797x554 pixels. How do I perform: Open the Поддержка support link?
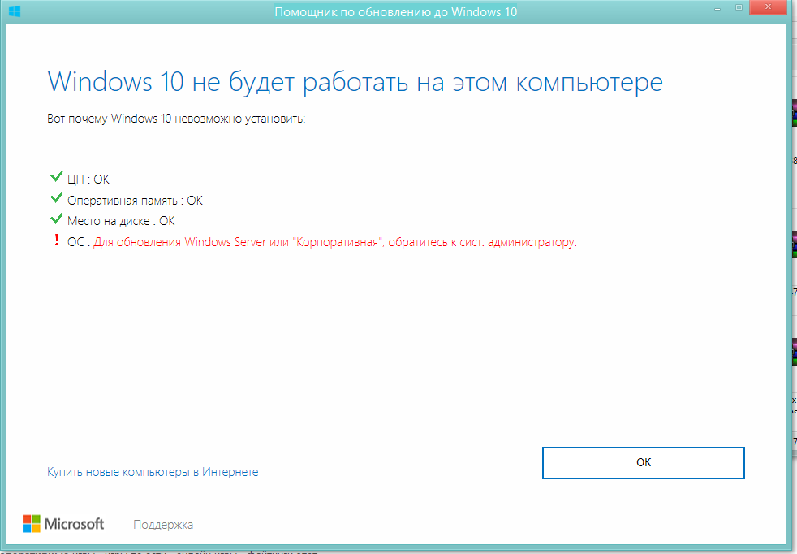(163, 525)
